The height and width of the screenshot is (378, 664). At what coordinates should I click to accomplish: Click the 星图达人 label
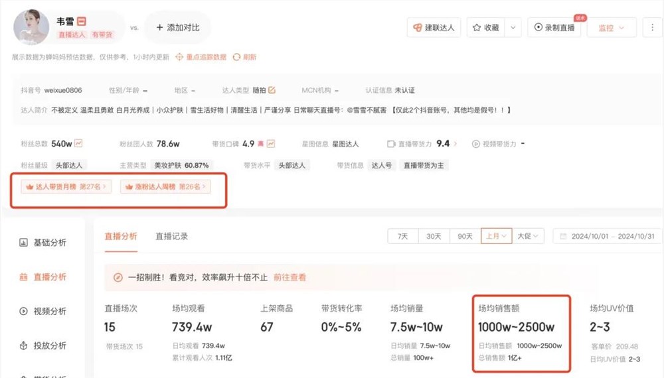pos(345,144)
